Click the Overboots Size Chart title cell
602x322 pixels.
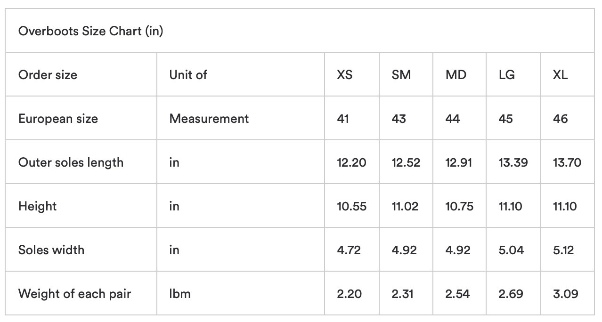pos(91,32)
